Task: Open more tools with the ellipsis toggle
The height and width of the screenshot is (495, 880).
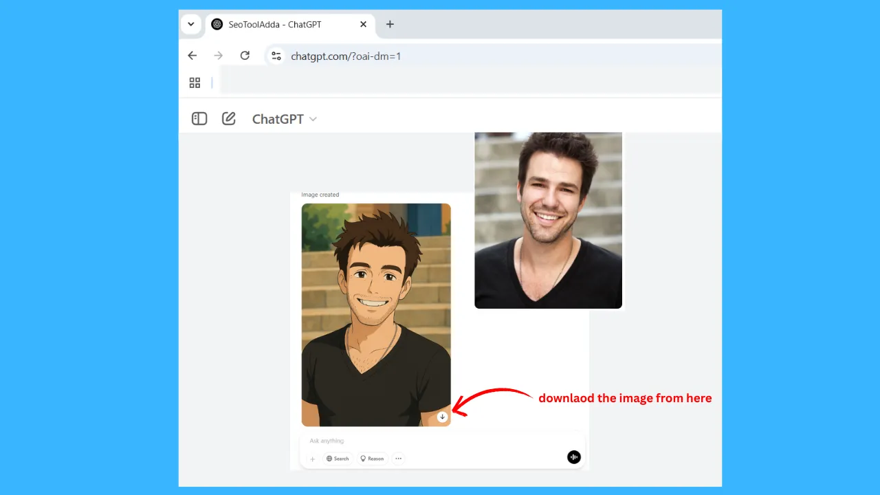Action: click(398, 459)
